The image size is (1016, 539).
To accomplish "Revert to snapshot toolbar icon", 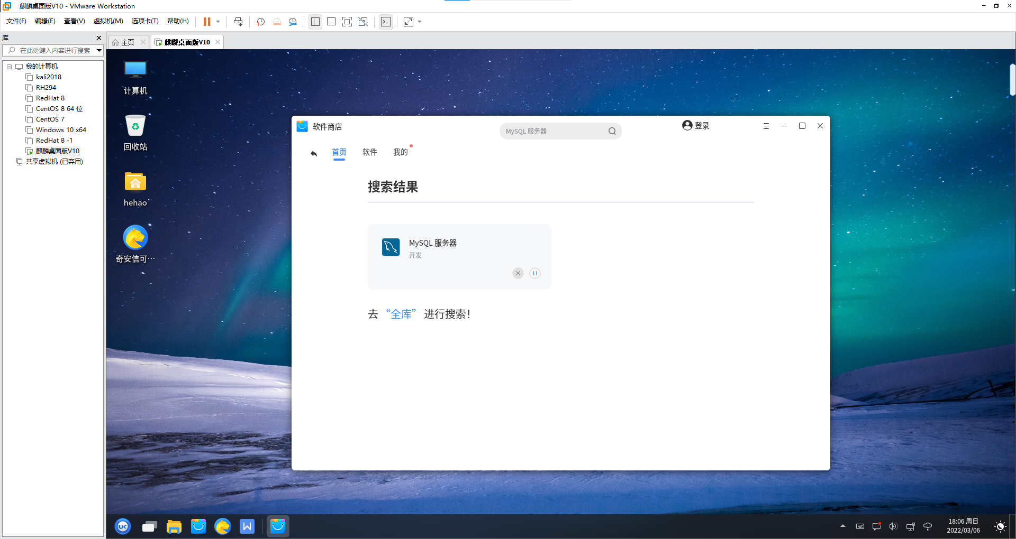I will pyautogui.click(x=277, y=22).
